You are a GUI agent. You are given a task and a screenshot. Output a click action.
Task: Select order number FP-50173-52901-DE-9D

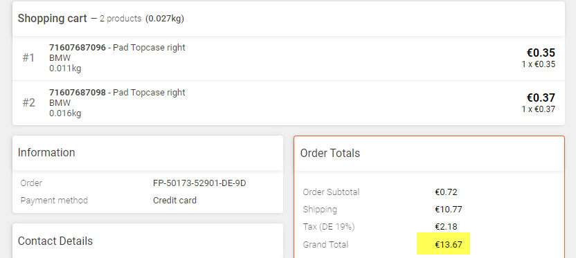pyautogui.click(x=199, y=183)
